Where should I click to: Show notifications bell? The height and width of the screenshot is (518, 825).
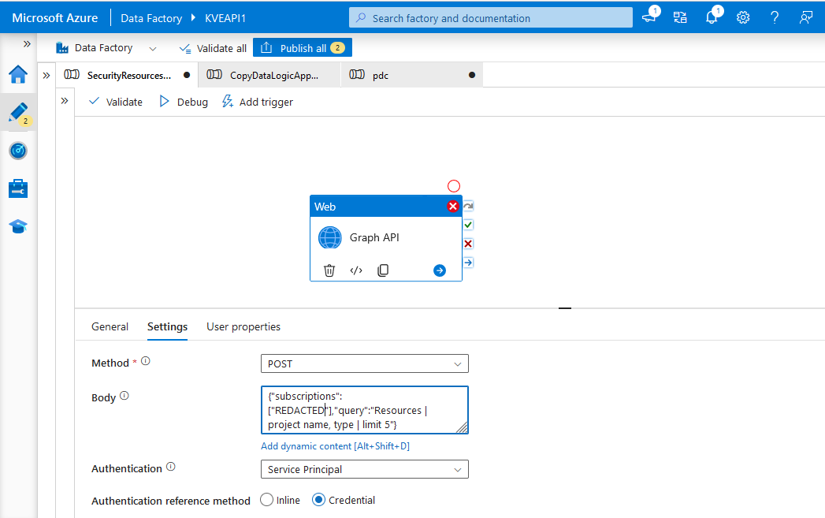pyautogui.click(x=712, y=17)
